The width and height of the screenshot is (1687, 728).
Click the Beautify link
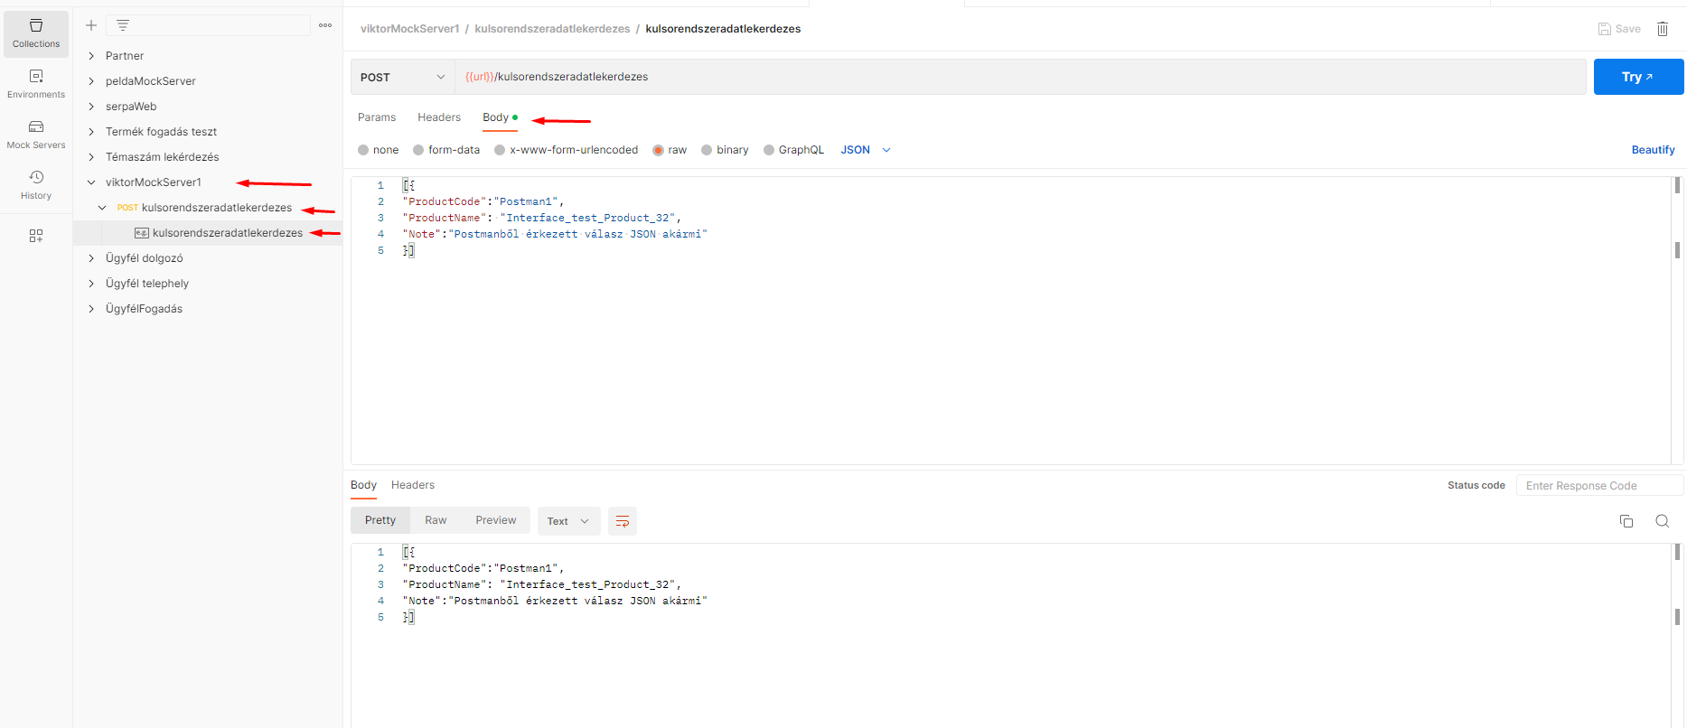click(x=1653, y=150)
